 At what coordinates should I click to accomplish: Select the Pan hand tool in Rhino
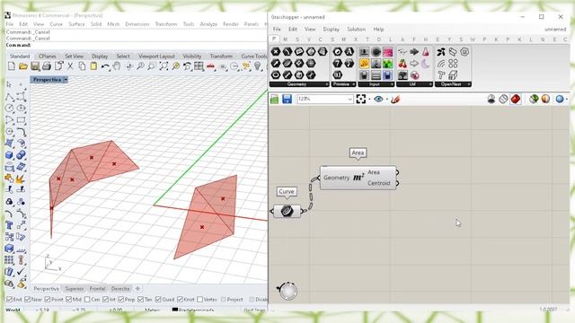point(117,66)
